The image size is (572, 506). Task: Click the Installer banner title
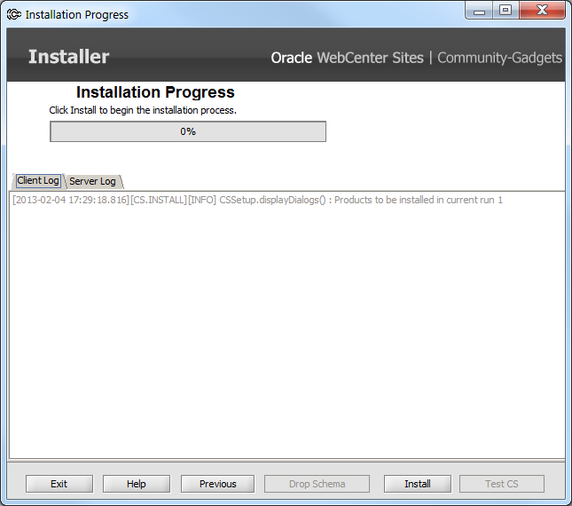click(x=69, y=57)
